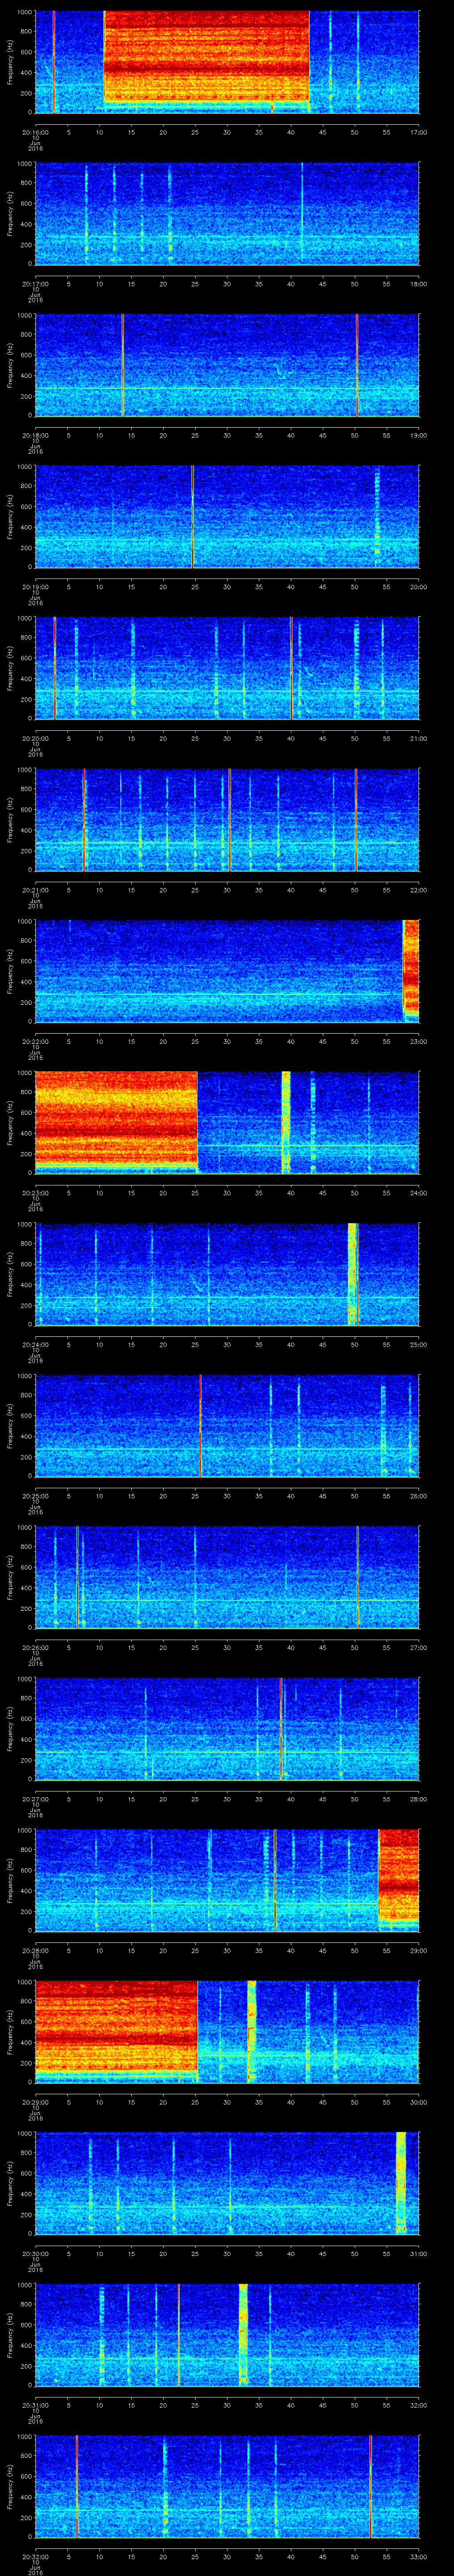Click the spectrogram panel starting at 20:29:00
454x2576 pixels.
(227, 2032)
